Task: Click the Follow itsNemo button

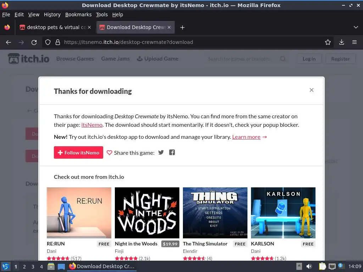Action: pyautogui.click(x=78, y=152)
